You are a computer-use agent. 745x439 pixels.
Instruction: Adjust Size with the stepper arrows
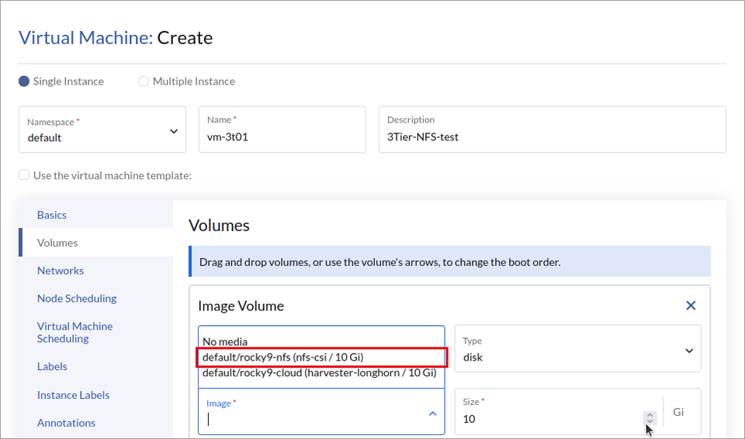(650, 418)
